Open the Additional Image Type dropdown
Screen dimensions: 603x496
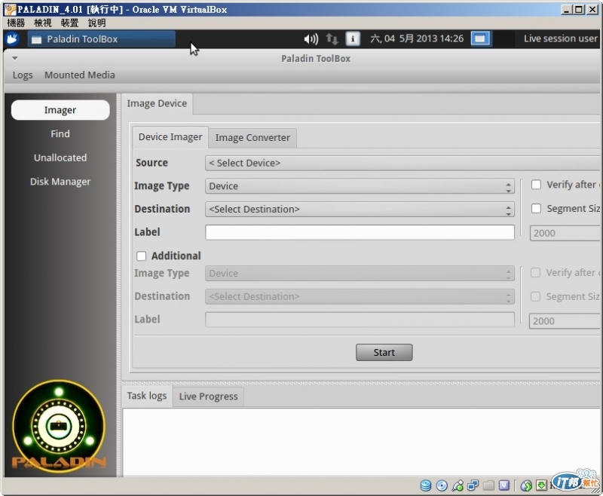(x=360, y=274)
